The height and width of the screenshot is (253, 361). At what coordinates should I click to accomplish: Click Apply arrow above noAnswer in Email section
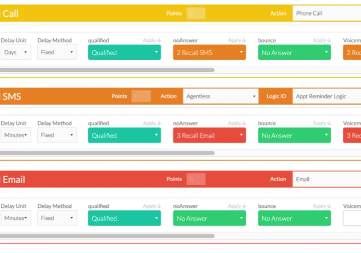point(237,206)
